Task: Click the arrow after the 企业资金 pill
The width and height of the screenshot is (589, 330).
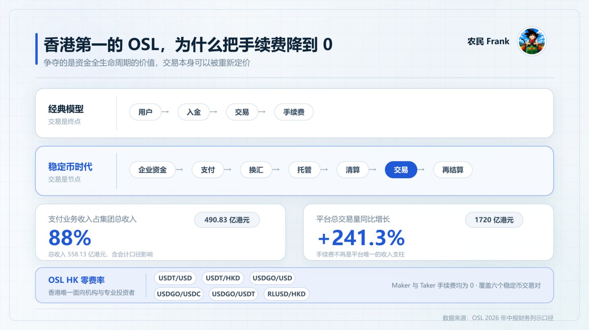Action: coord(180,170)
